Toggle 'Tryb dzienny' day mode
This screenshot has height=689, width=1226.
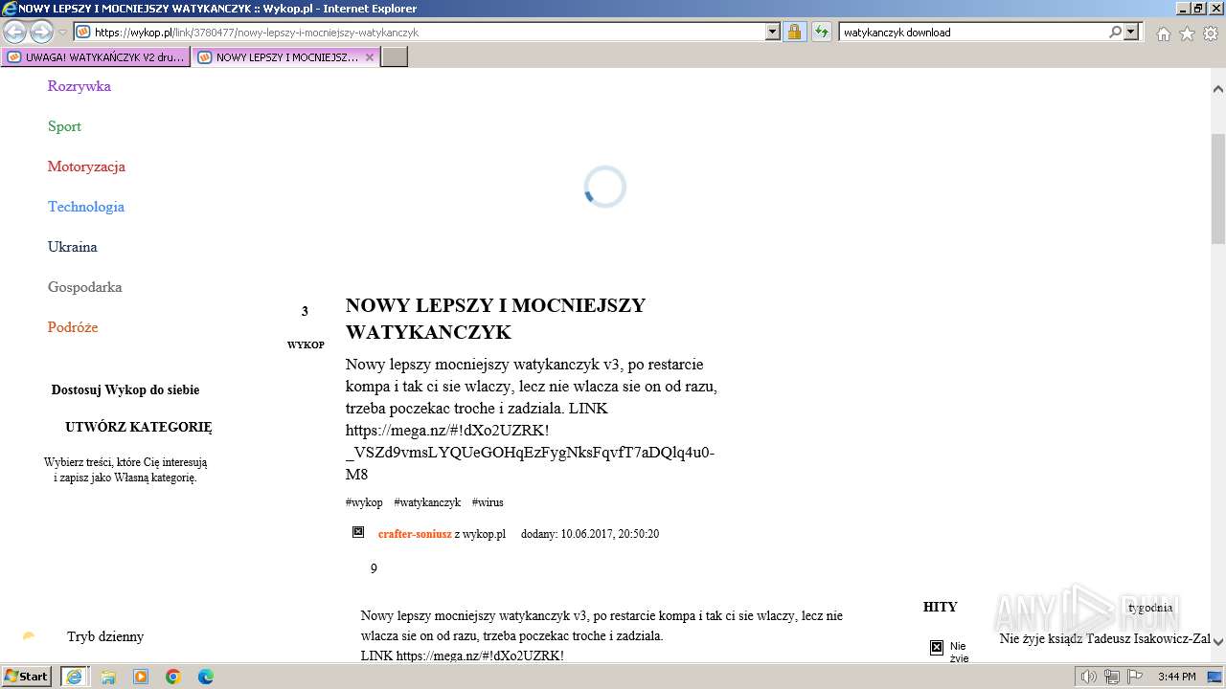105,636
